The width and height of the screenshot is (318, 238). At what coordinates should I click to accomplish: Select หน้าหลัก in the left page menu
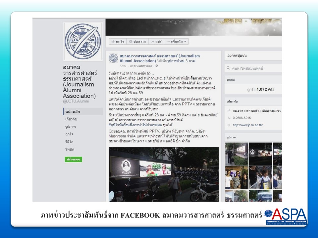[x=83, y=111]
